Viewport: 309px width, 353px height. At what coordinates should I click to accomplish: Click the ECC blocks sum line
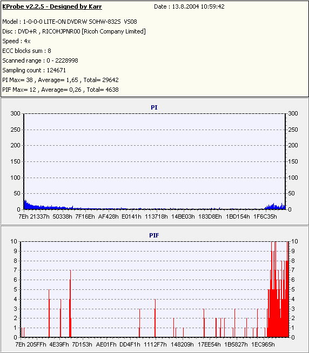pyautogui.click(x=26, y=51)
